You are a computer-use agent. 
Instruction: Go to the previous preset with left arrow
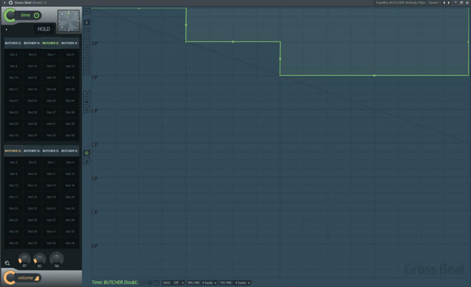coord(444,3)
